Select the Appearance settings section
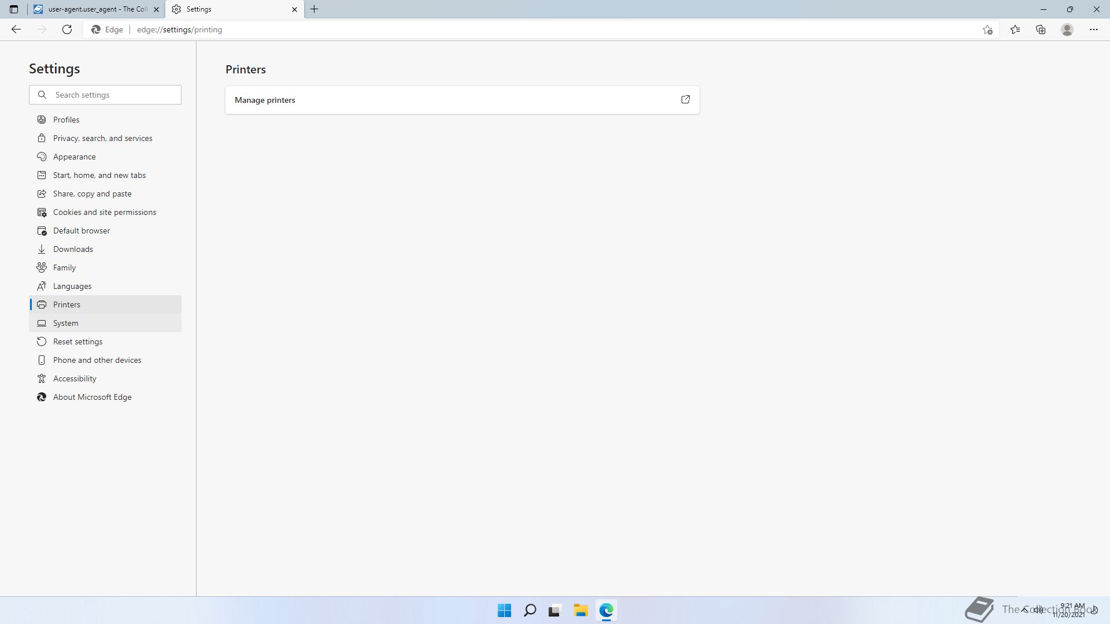1110x624 pixels. click(x=74, y=157)
